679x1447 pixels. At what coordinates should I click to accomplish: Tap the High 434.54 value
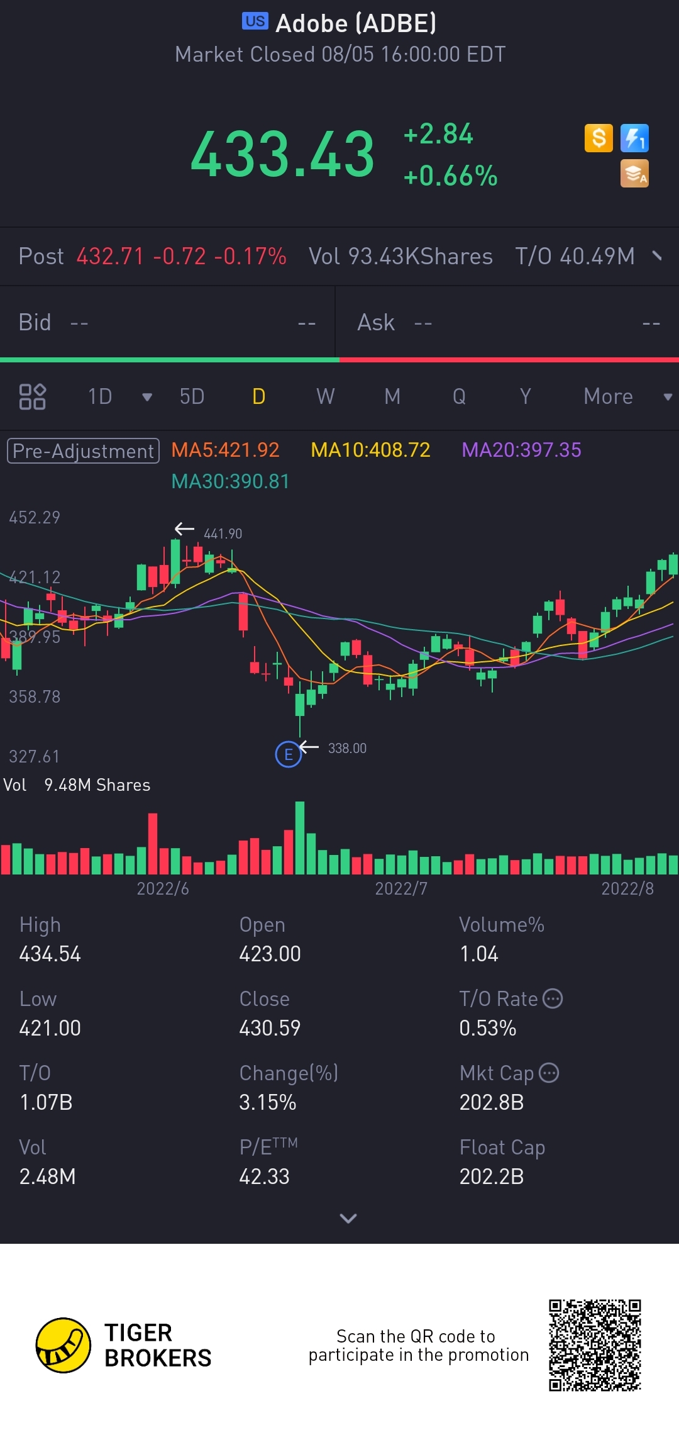[x=50, y=954]
